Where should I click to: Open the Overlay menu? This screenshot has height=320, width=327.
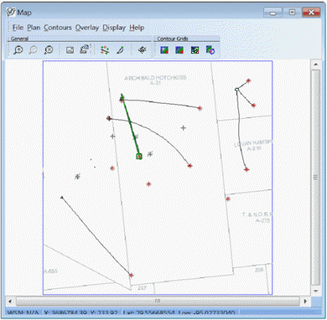(87, 28)
